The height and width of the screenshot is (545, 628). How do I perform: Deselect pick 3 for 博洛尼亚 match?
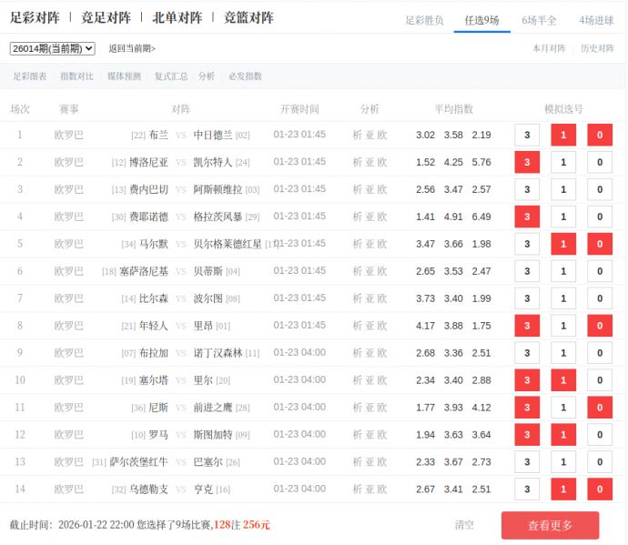click(x=527, y=163)
